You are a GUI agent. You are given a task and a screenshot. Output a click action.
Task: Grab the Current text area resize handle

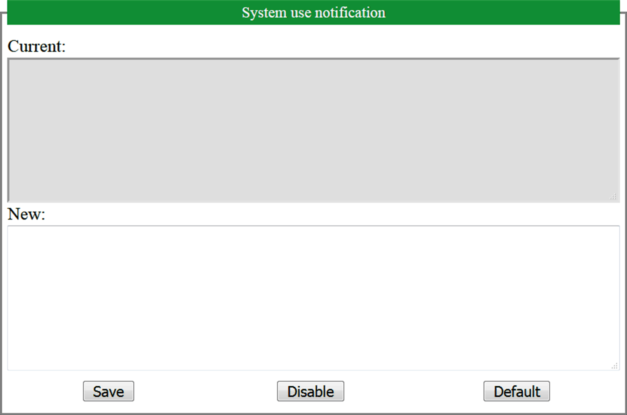coord(613,197)
